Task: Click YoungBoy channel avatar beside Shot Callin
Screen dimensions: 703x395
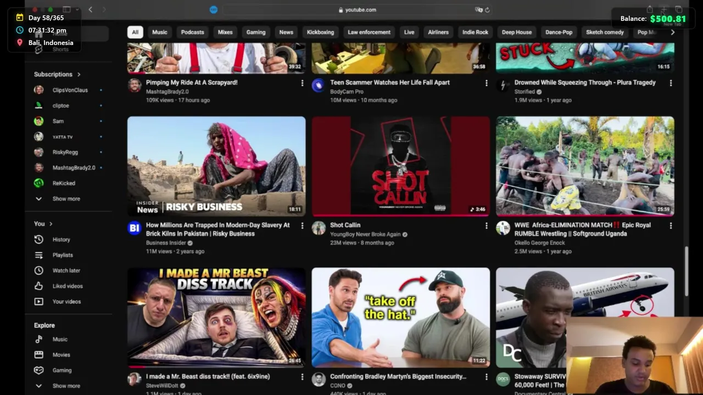Action: tap(319, 228)
